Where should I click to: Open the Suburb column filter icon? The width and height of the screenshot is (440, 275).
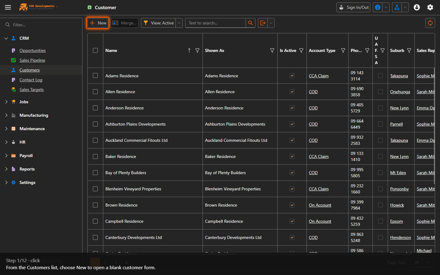click(x=409, y=50)
